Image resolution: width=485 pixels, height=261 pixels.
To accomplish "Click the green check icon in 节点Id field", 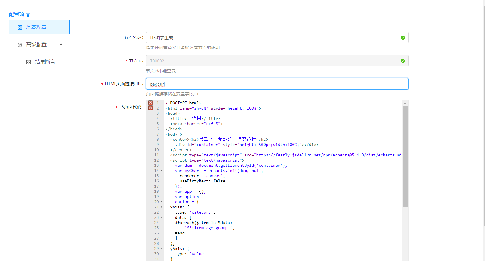I will pos(402,61).
